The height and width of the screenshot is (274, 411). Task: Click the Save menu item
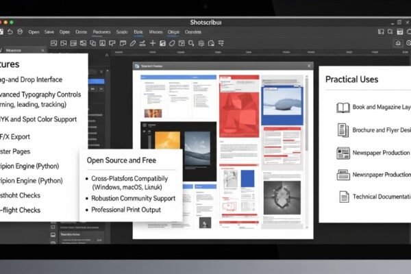pyautogui.click(x=49, y=32)
